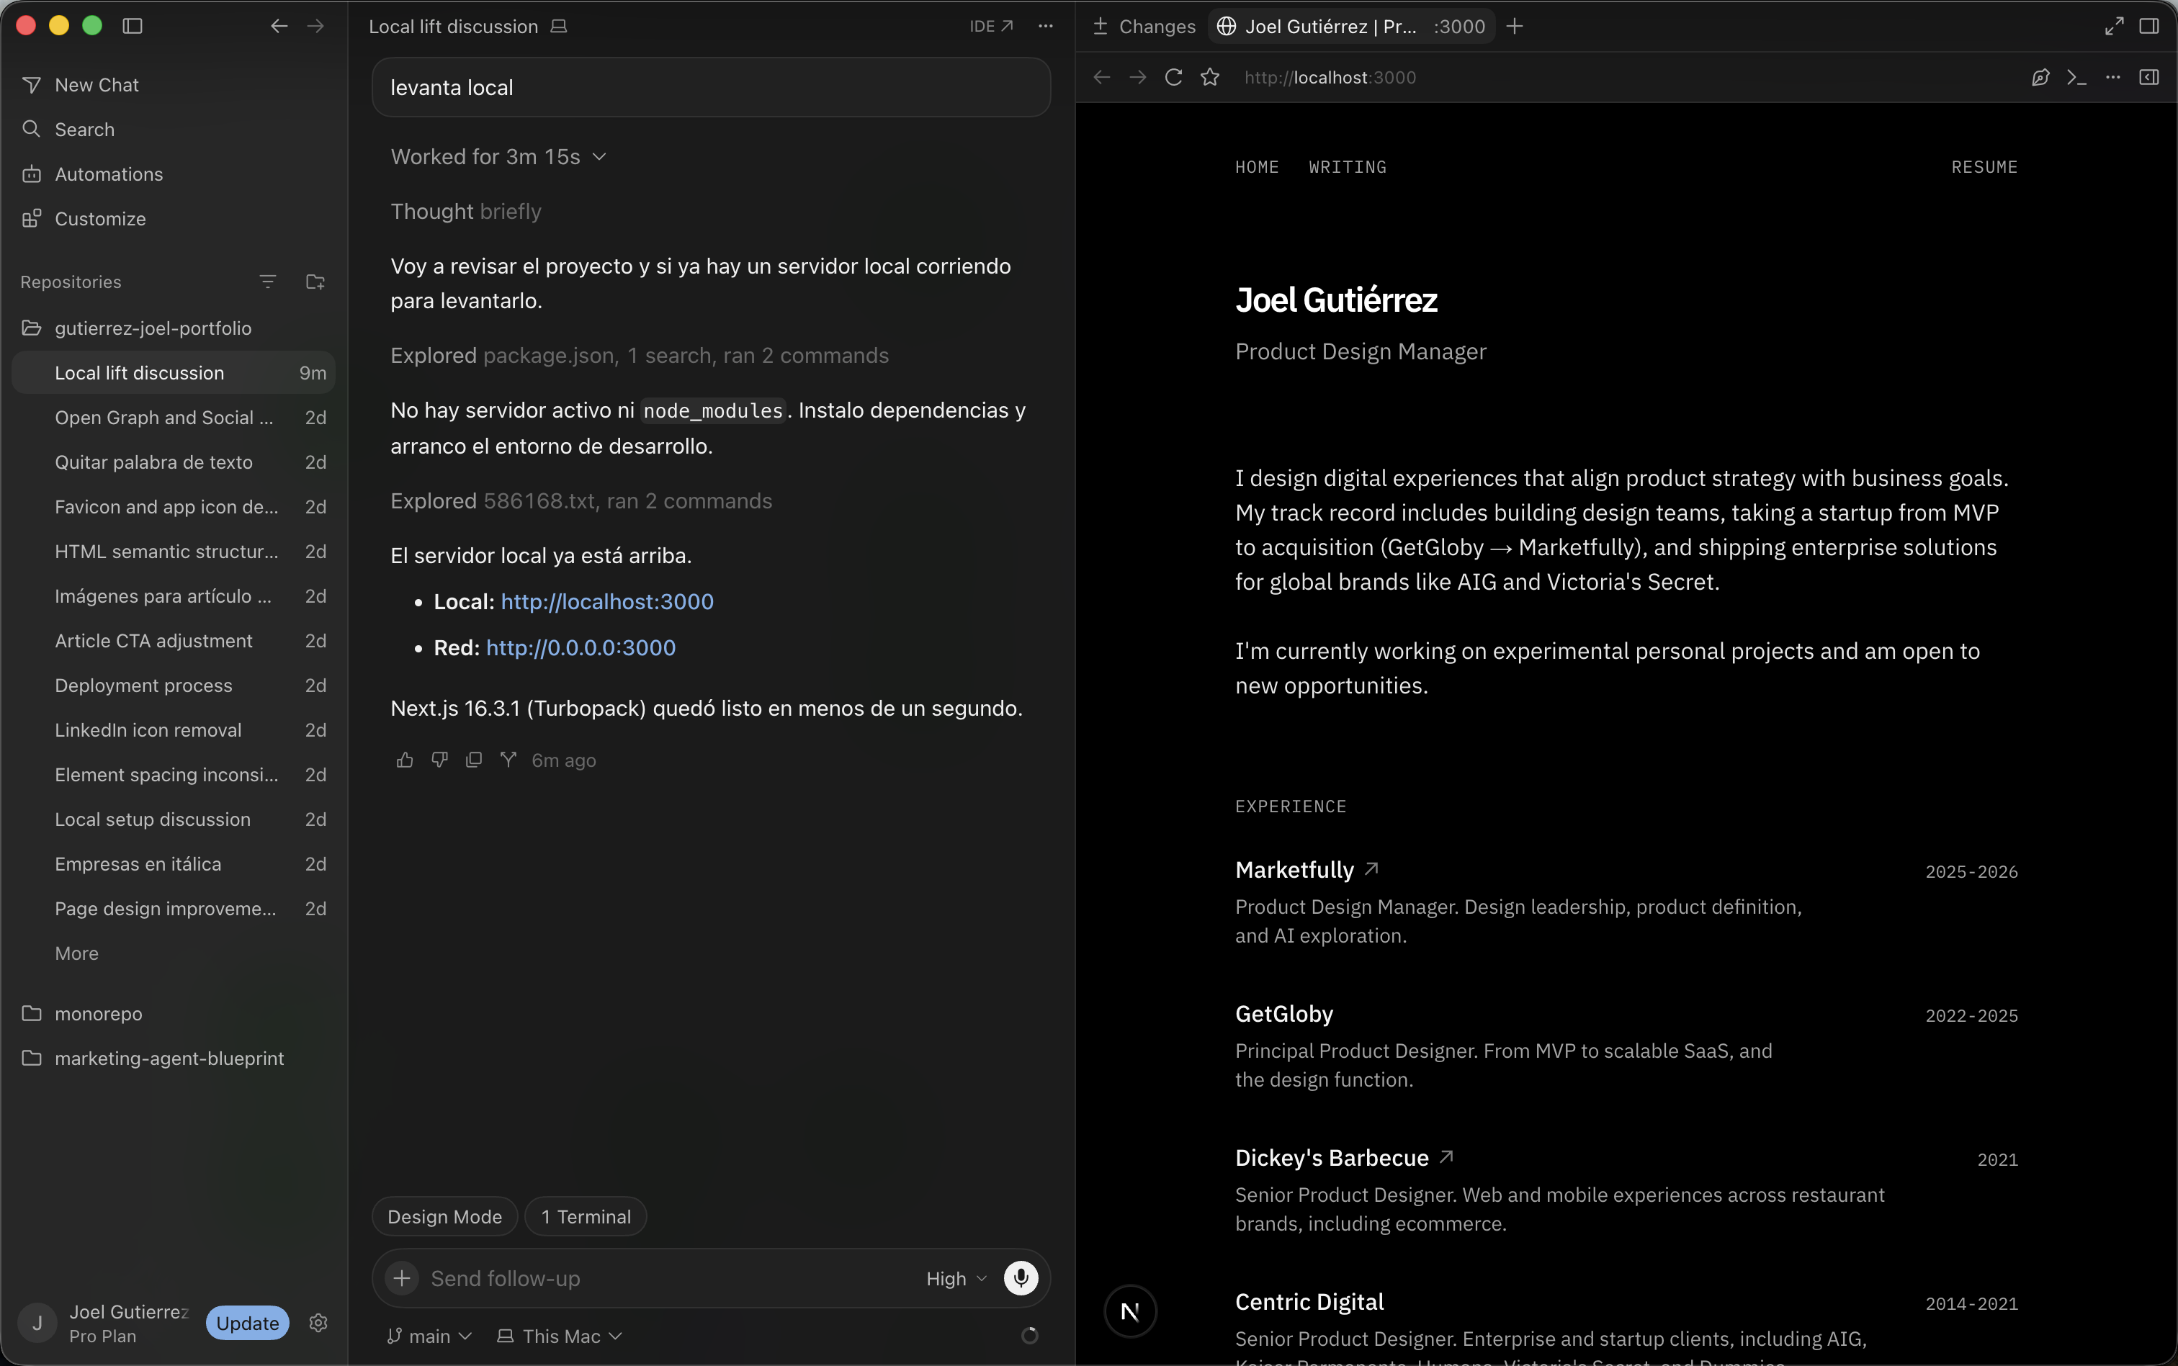The width and height of the screenshot is (2178, 1366).
Task: Open the Local setup discussion chat
Action: point(174,819)
